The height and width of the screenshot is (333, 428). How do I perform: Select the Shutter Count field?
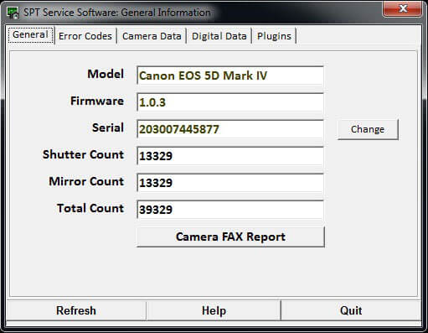[x=230, y=156]
